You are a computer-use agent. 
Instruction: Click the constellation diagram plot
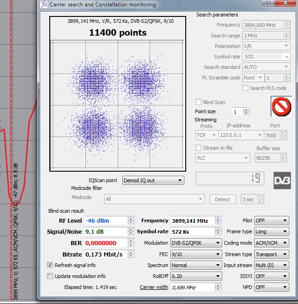[117, 105]
